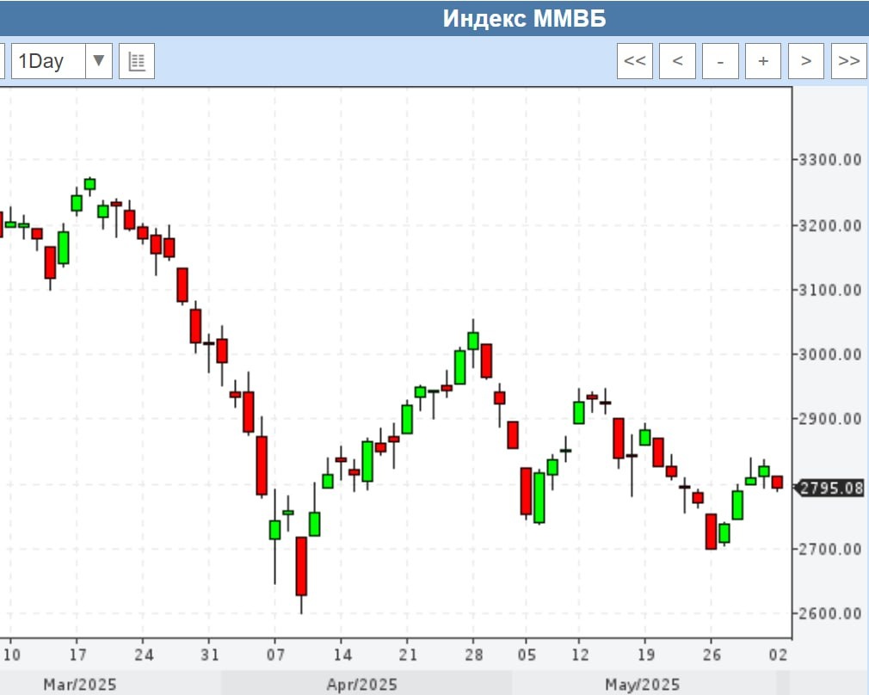Click date label 12 on time axis
This screenshot has width=869, height=695.
(x=580, y=655)
